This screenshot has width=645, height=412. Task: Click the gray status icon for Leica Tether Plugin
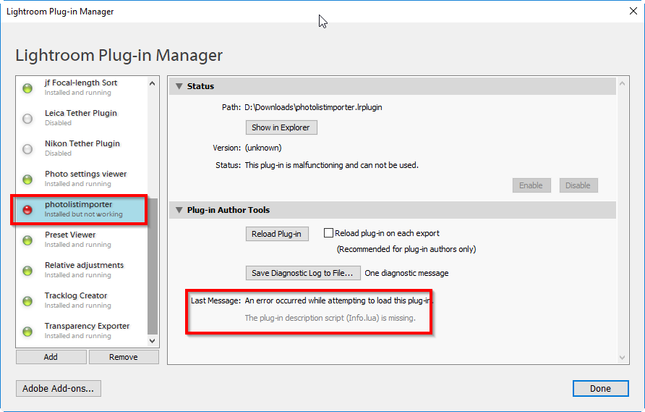click(27, 119)
